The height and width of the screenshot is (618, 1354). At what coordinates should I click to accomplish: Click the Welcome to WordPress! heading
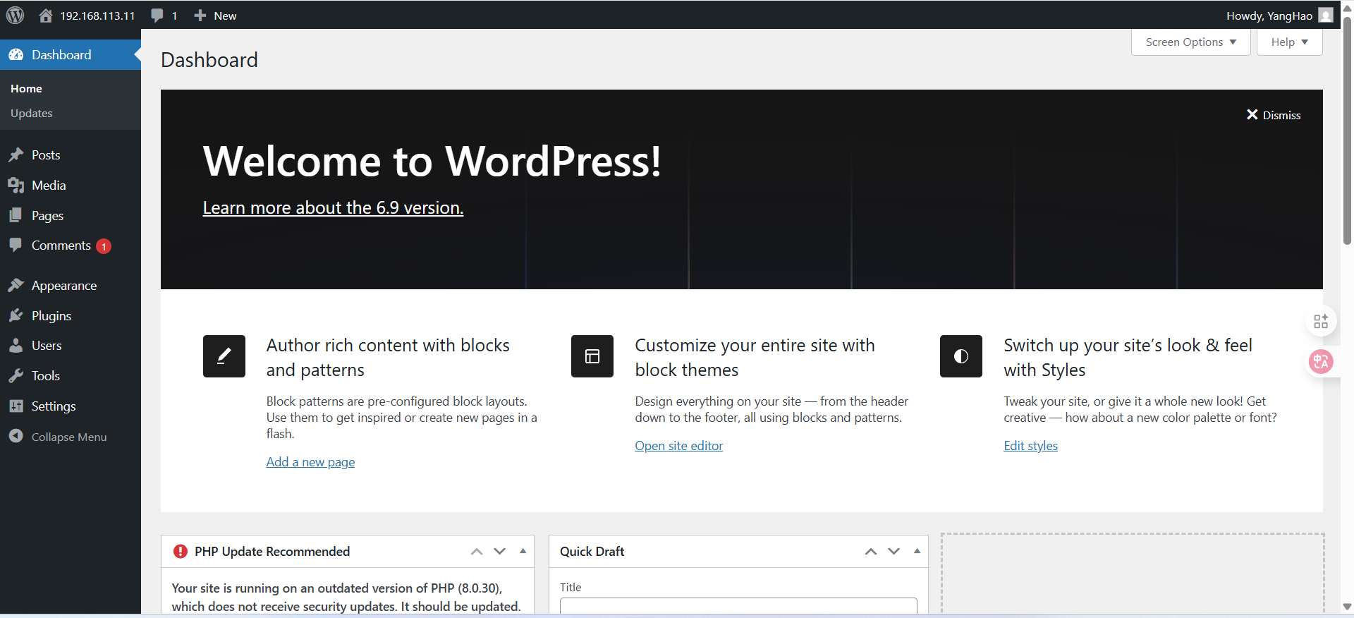pyautogui.click(x=432, y=161)
